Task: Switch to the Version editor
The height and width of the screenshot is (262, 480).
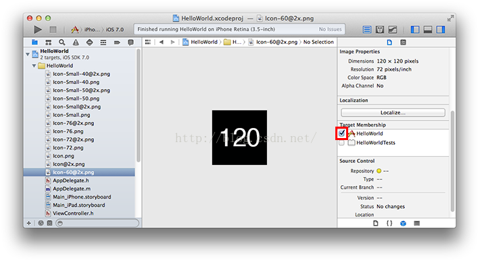Action: (392, 29)
